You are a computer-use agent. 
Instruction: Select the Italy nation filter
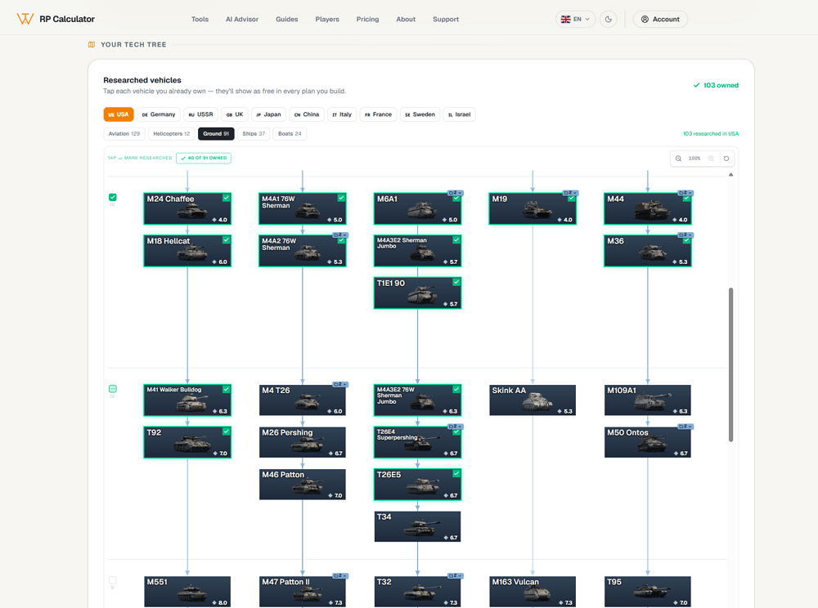tap(342, 114)
